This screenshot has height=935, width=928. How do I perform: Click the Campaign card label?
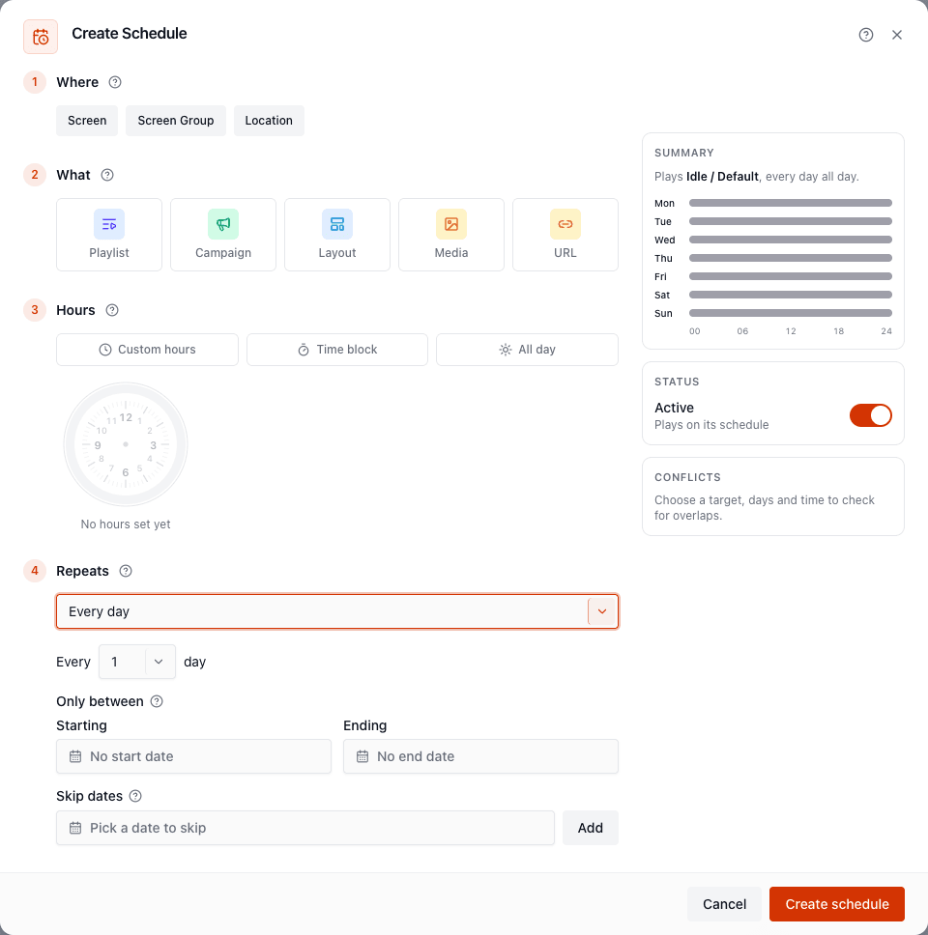pyautogui.click(x=223, y=253)
